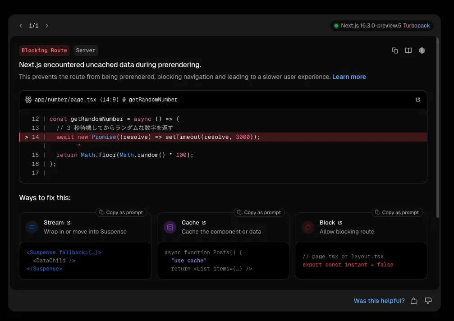Screen dimensions: 454x321
Task: Click the 'Ways to fix this:' heading
Action: click(45, 197)
